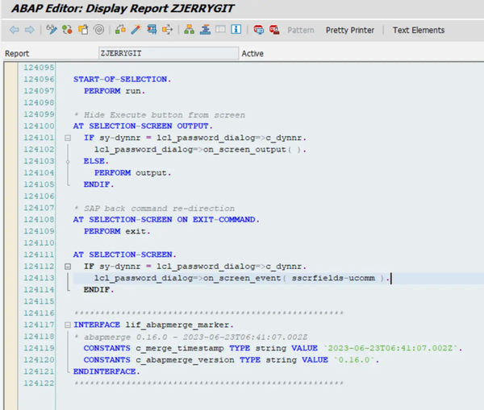Click abapmerge 0.16.0 comment line
484x410 pixels.
click(x=190, y=337)
